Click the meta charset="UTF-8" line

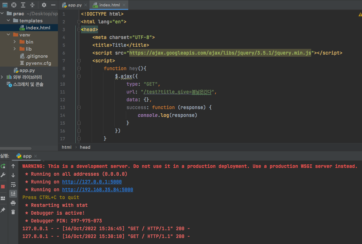pos(124,37)
